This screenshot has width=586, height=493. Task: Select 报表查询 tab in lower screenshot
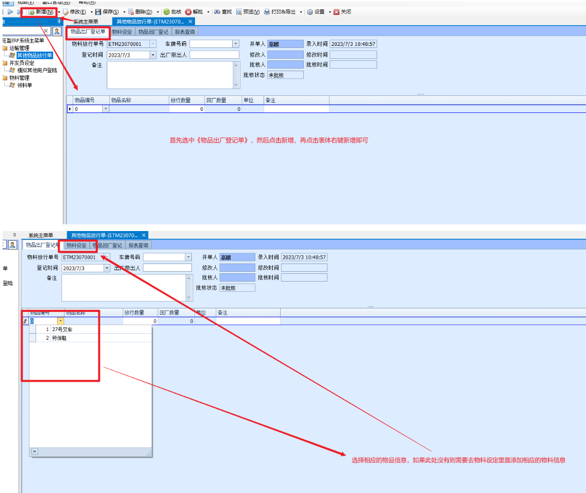[x=138, y=245]
